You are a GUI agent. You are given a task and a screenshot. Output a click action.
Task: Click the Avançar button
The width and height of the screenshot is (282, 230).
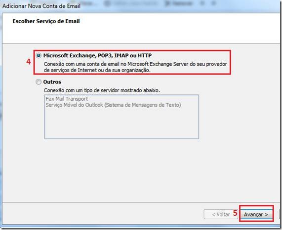click(x=256, y=214)
